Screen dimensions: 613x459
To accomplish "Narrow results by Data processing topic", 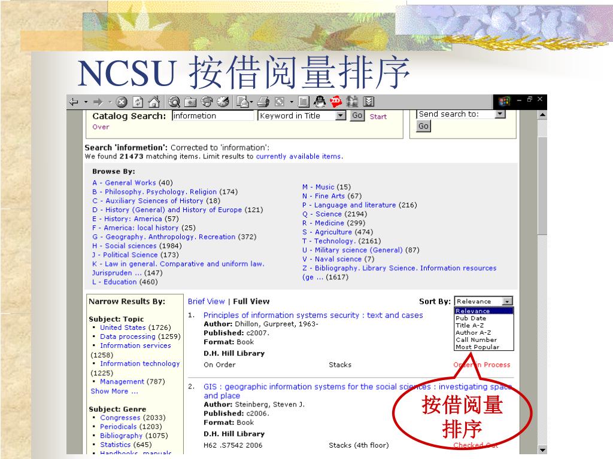I will 128,336.
